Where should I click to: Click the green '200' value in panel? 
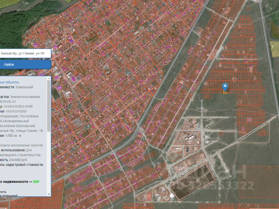click(36, 182)
